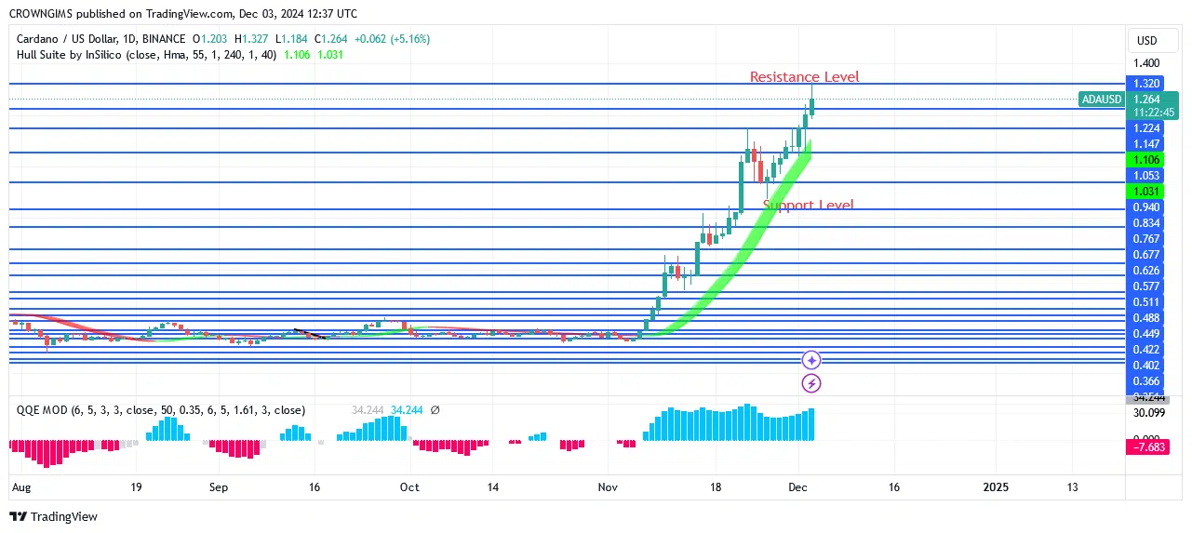Click the Oct date on time axis

408,486
